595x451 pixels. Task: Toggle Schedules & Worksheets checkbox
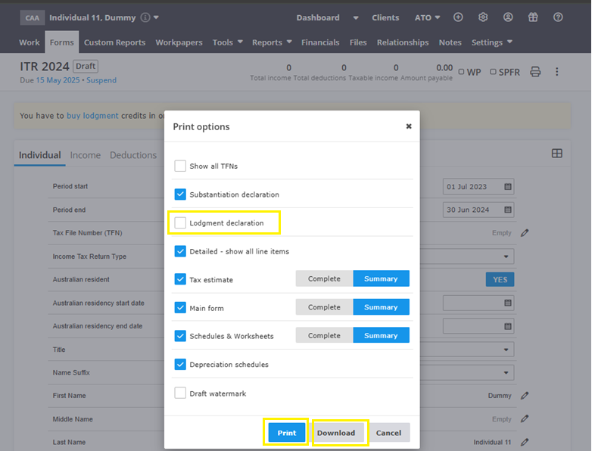coord(180,336)
